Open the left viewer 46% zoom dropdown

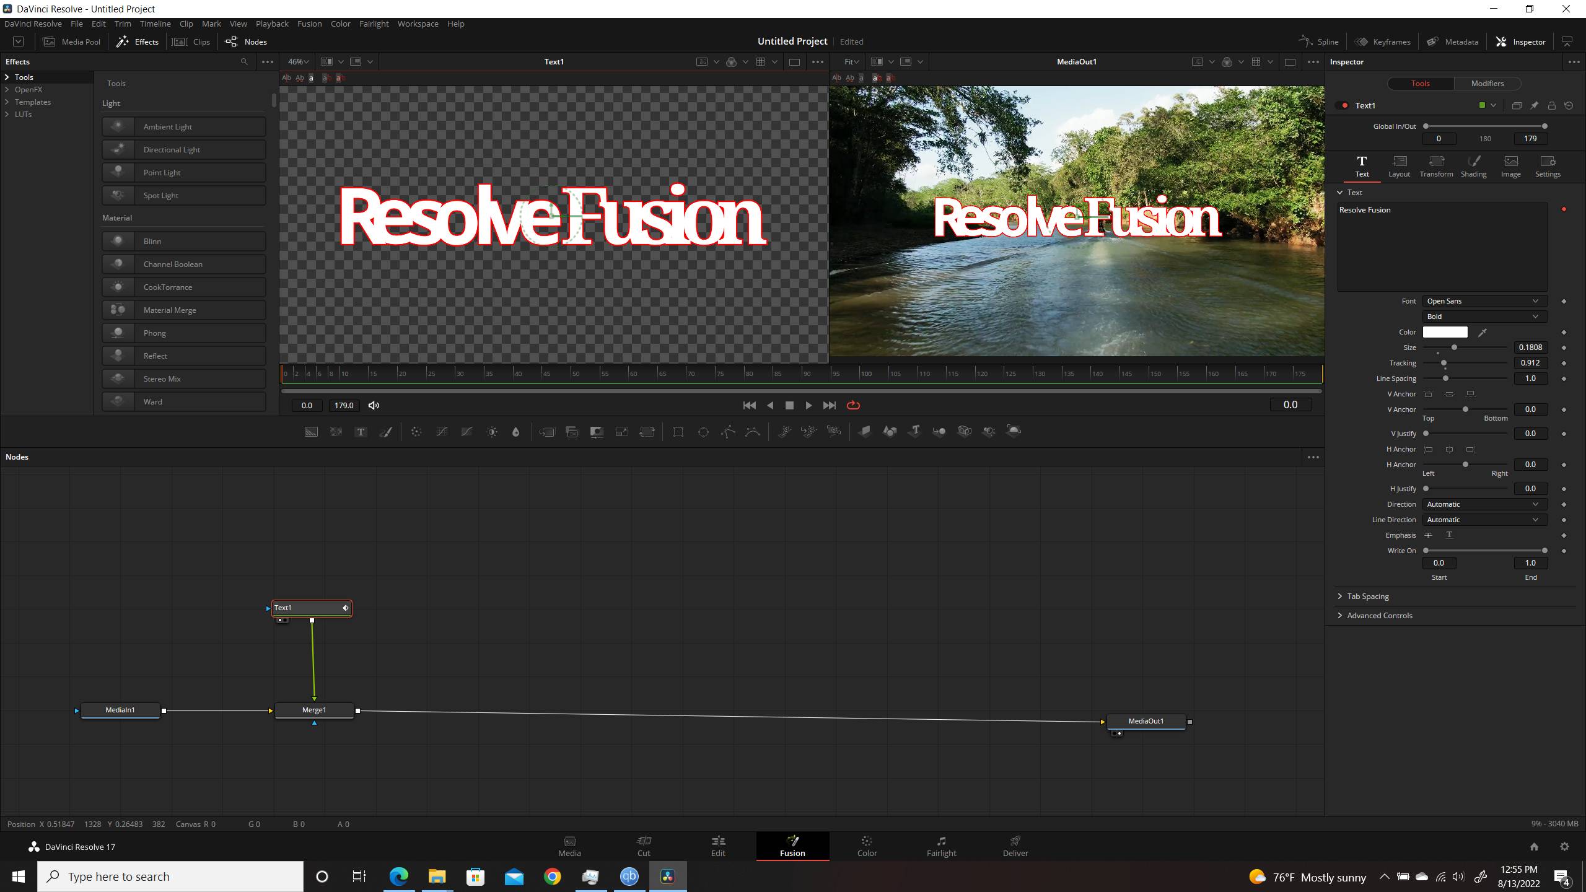click(298, 62)
